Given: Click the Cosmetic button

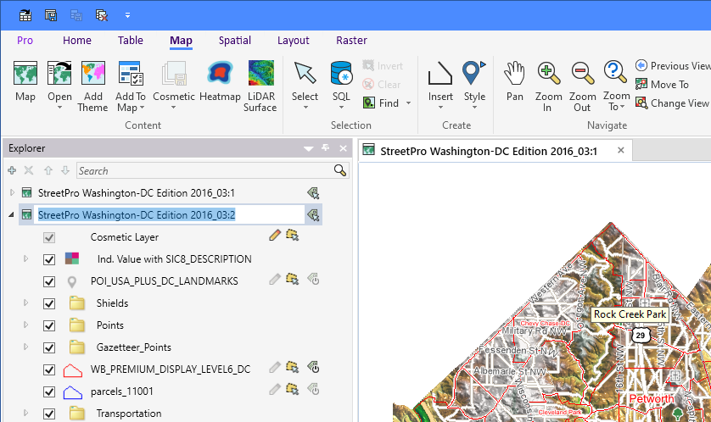Looking at the screenshot, I should click(174, 85).
